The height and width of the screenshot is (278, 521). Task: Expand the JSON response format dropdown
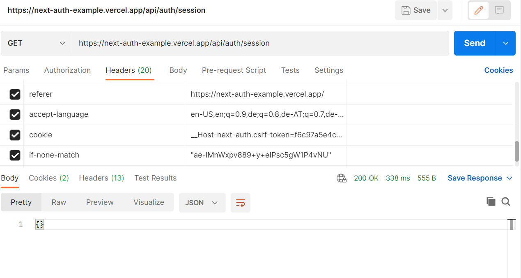tap(202, 202)
